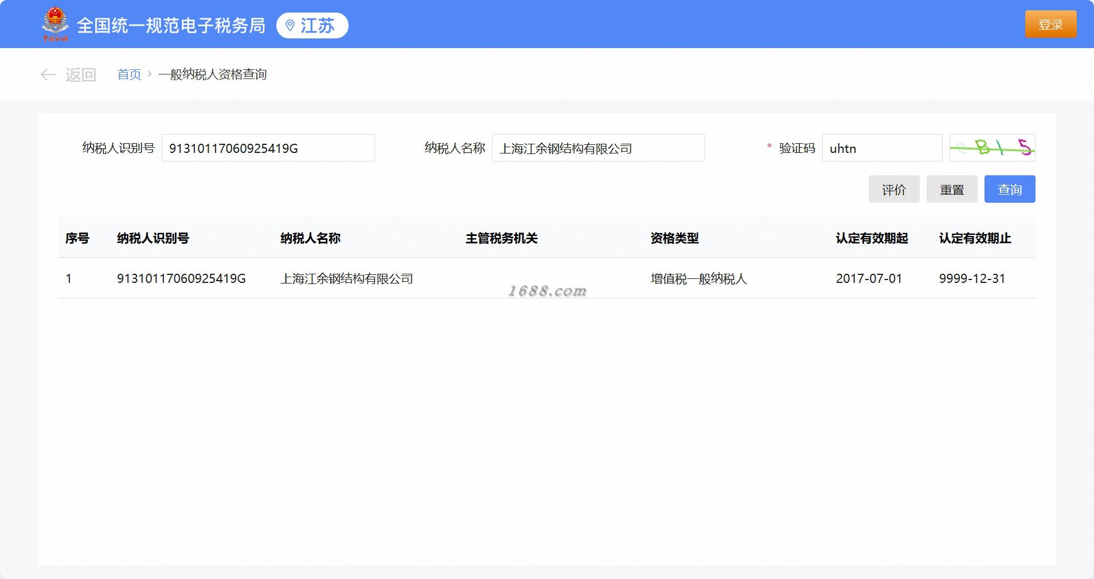
Task: Focus the 验证码 input field
Action: [882, 148]
